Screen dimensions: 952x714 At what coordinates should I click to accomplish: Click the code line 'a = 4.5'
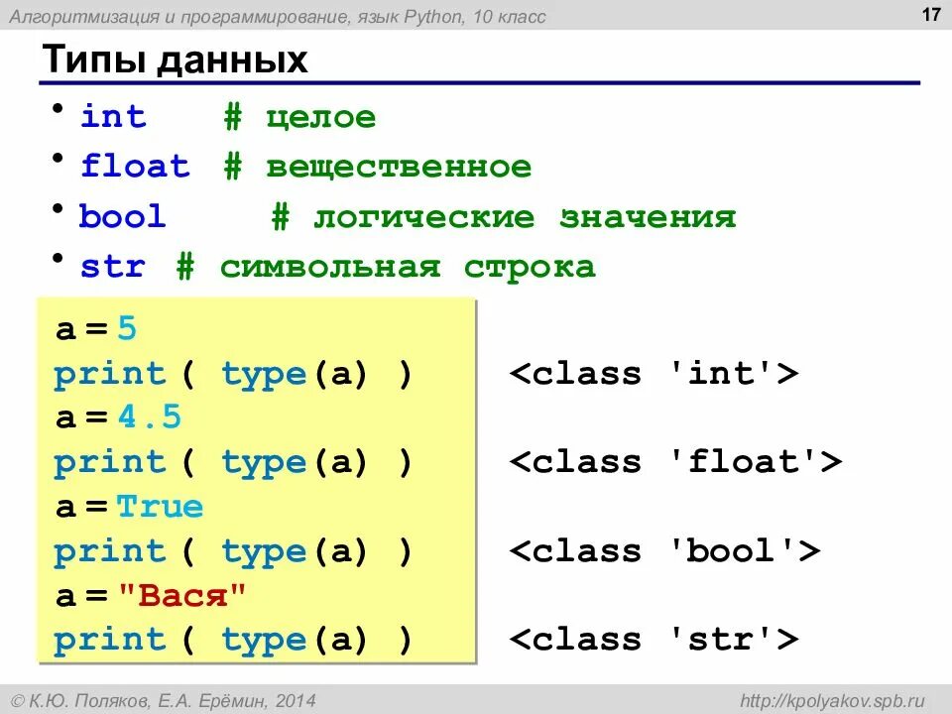(118, 417)
